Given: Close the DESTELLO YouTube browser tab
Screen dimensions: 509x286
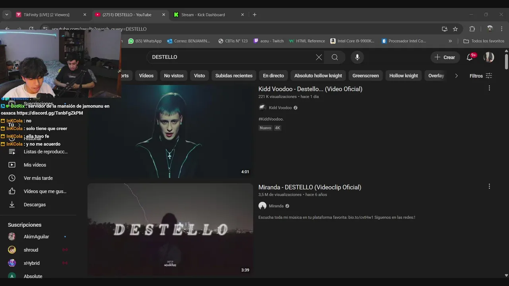Looking at the screenshot, I should tap(163, 15).
